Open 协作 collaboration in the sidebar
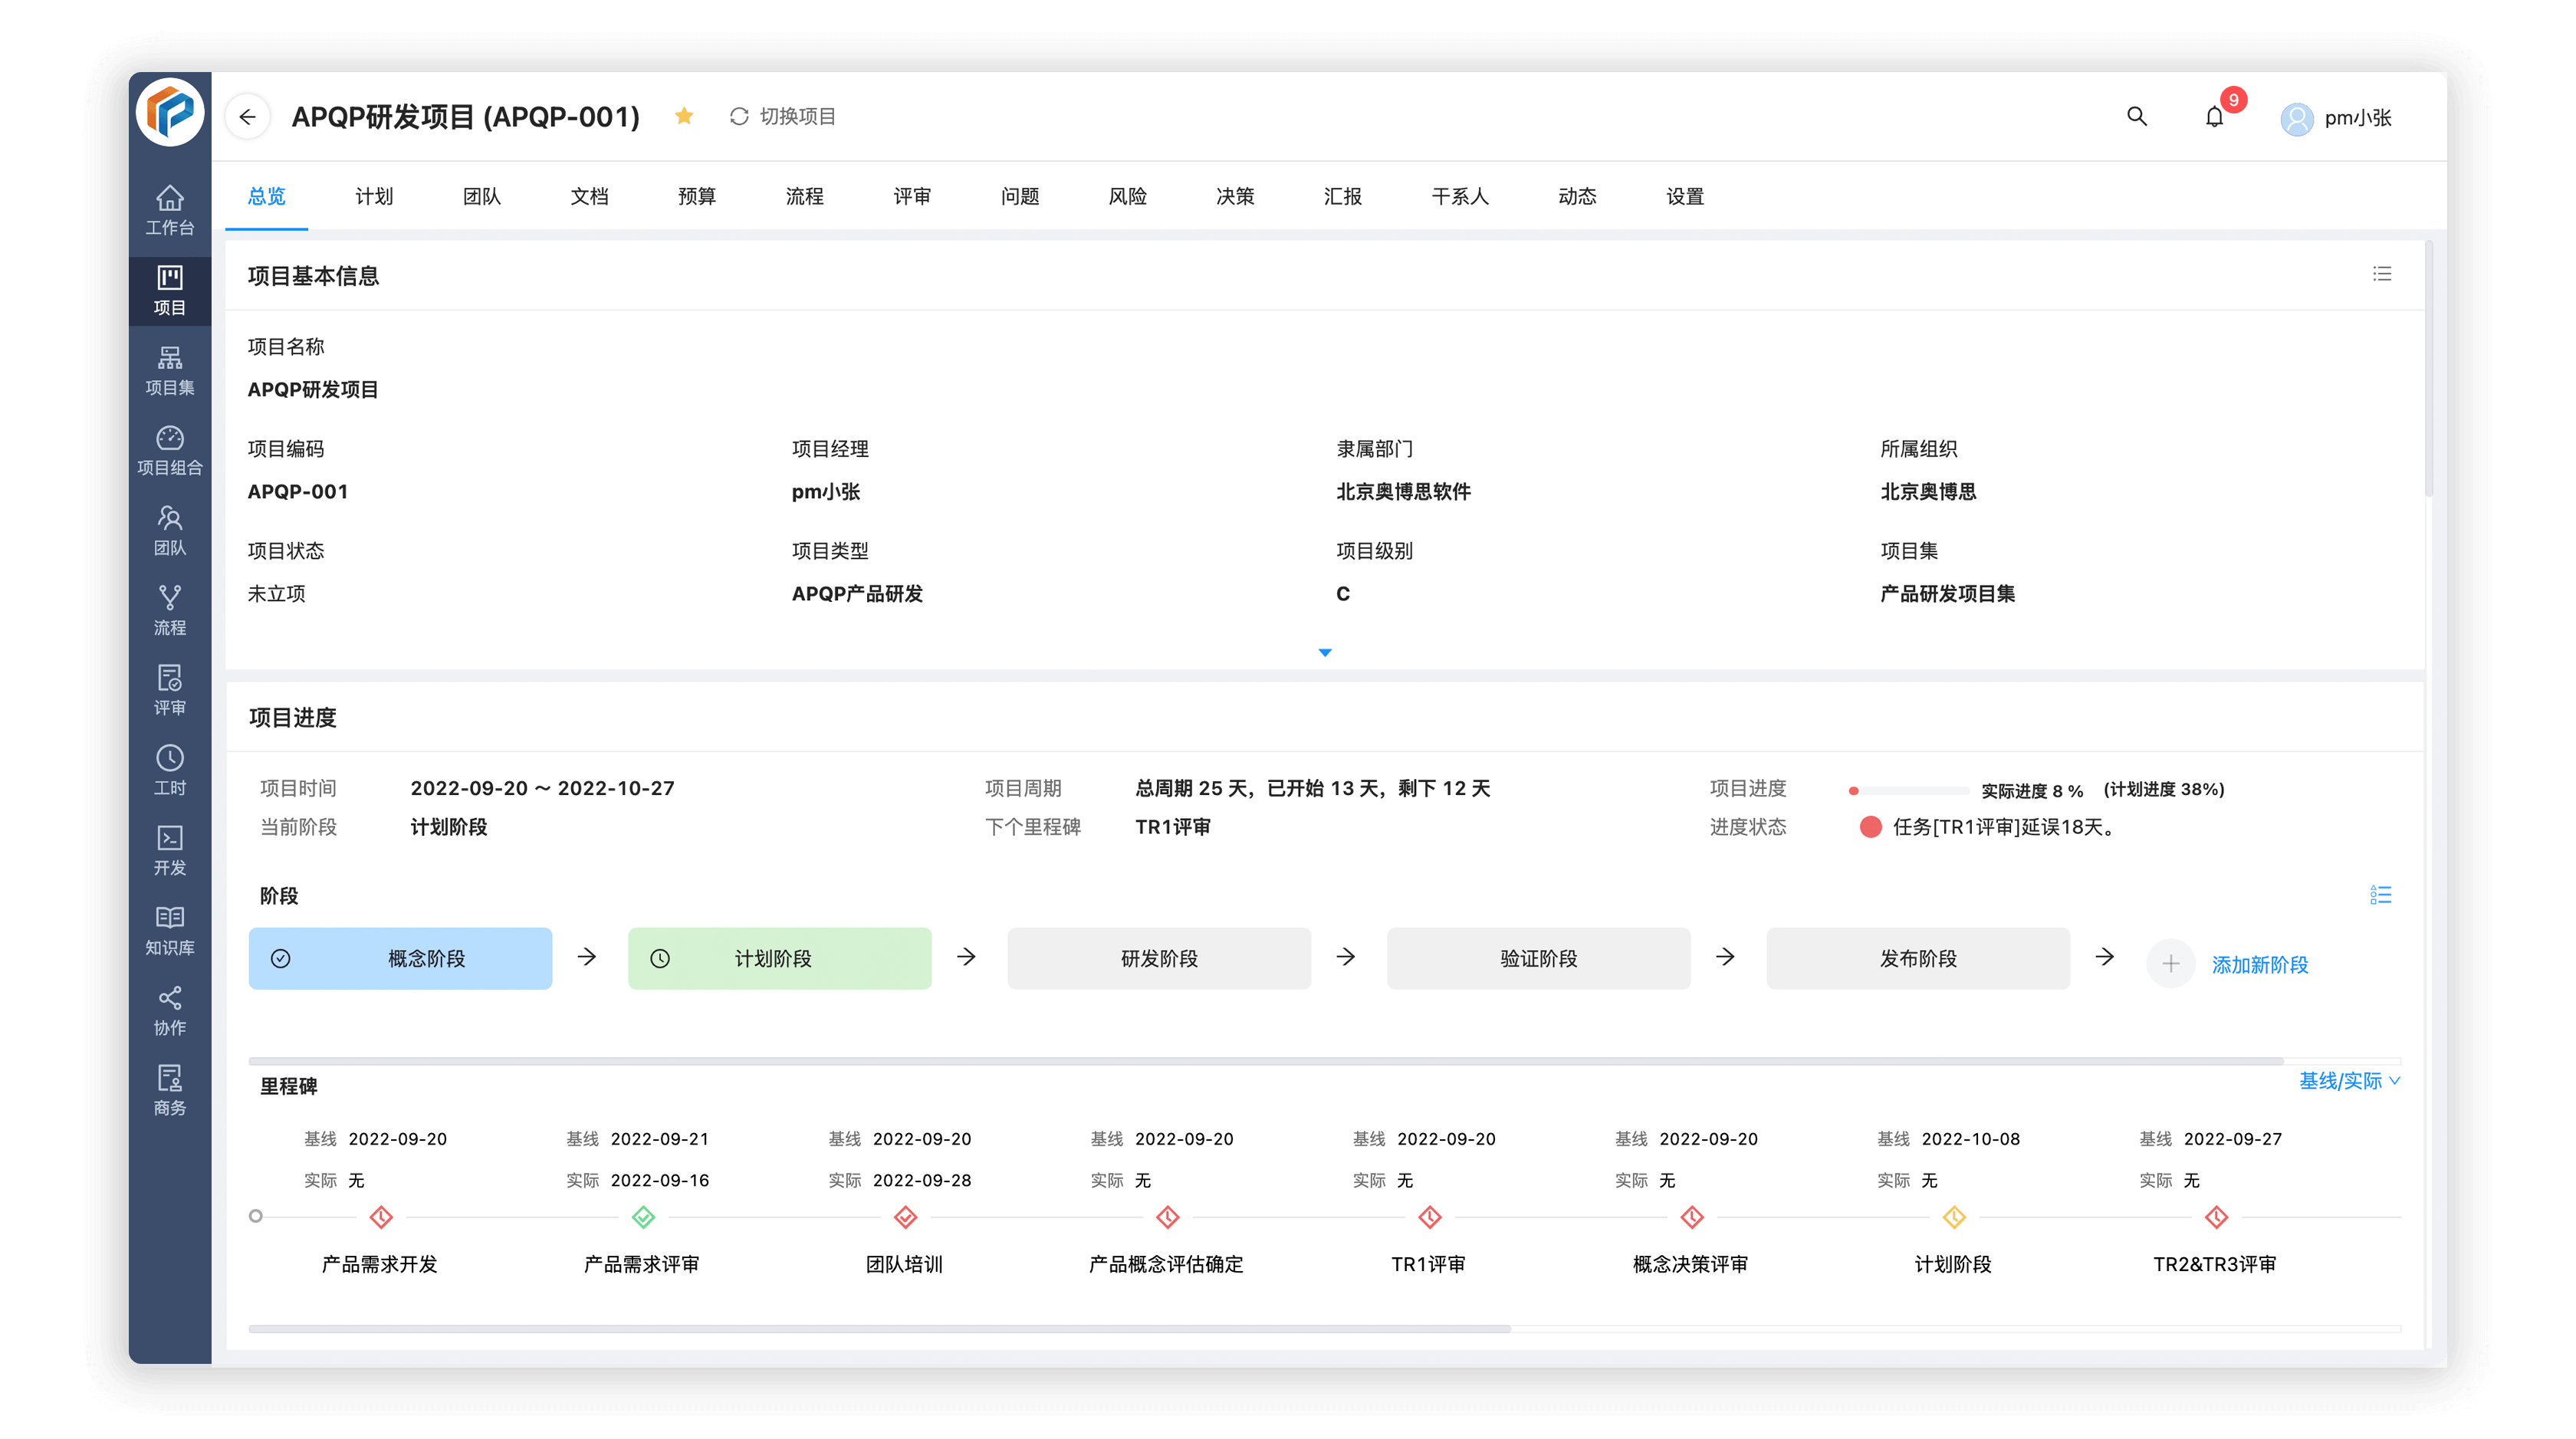 tap(169, 1011)
